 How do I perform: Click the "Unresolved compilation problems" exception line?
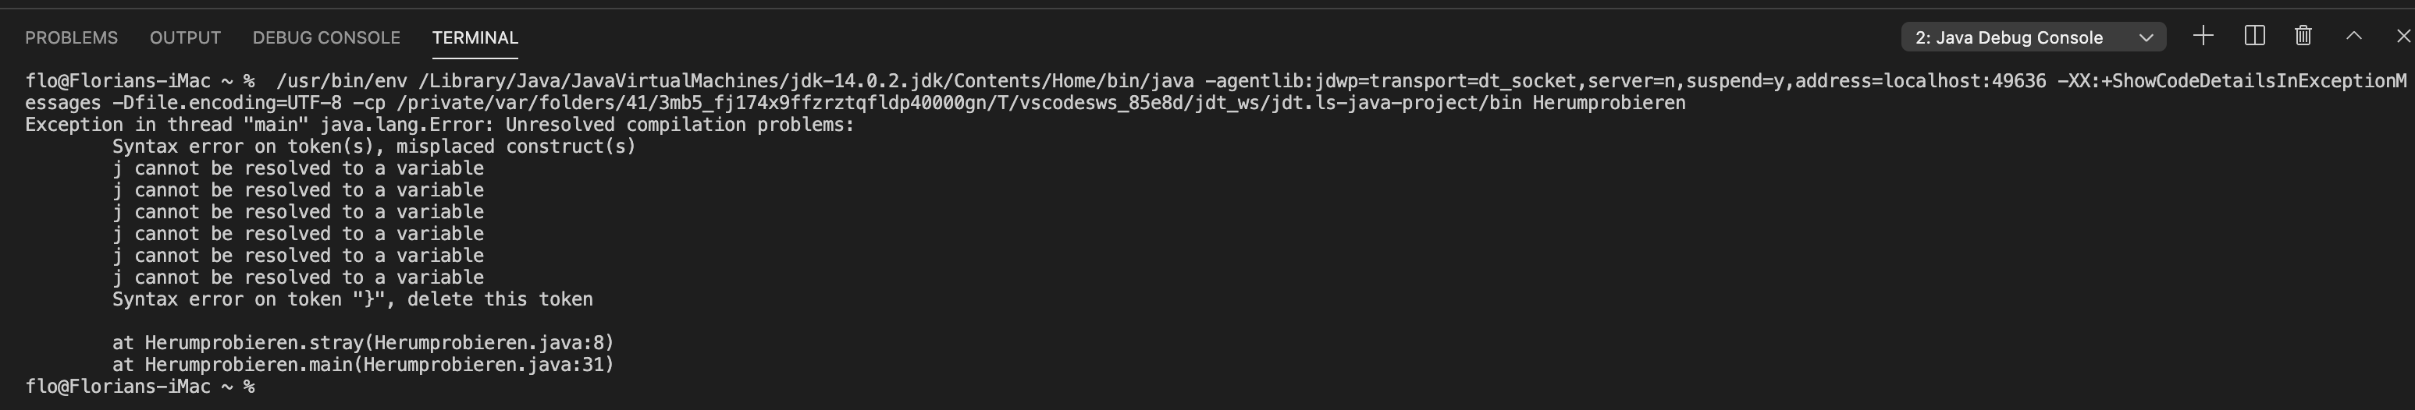click(439, 125)
